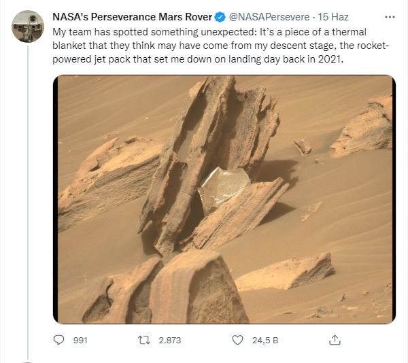
Task: Click the reply speech bubble icon
Action: click(58, 340)
